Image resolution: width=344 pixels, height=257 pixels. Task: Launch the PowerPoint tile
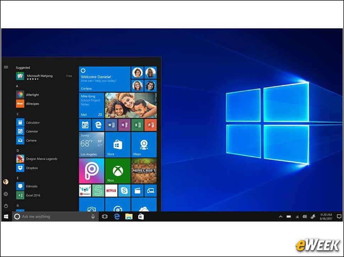tap(150, 125)
